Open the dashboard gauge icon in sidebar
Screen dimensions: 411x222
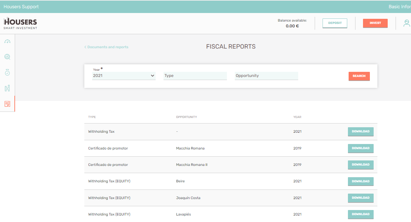(x=7, y=41)
